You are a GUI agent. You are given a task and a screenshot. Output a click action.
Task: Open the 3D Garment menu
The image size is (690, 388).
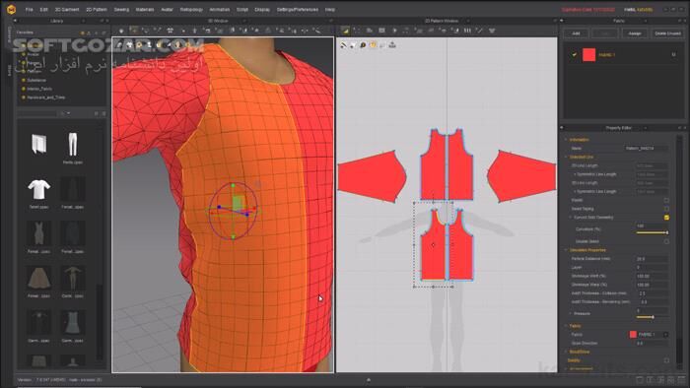point(67,9)
